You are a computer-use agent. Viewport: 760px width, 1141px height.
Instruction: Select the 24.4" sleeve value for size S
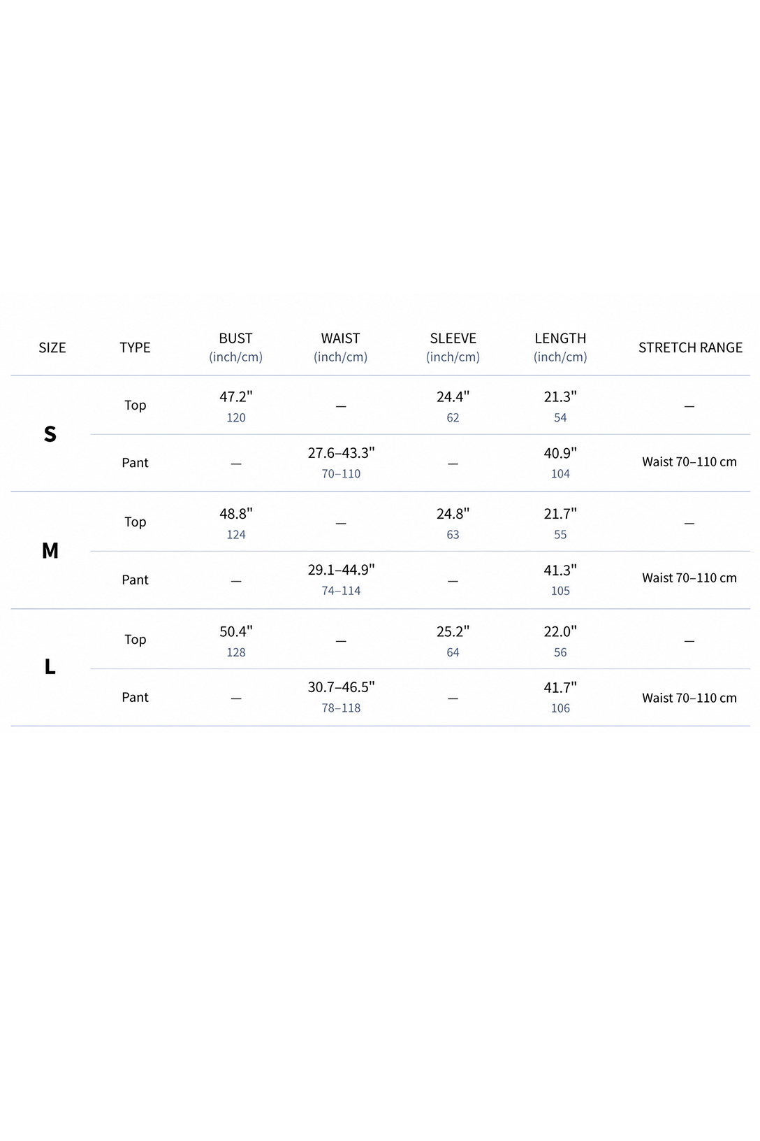point(453,397)
